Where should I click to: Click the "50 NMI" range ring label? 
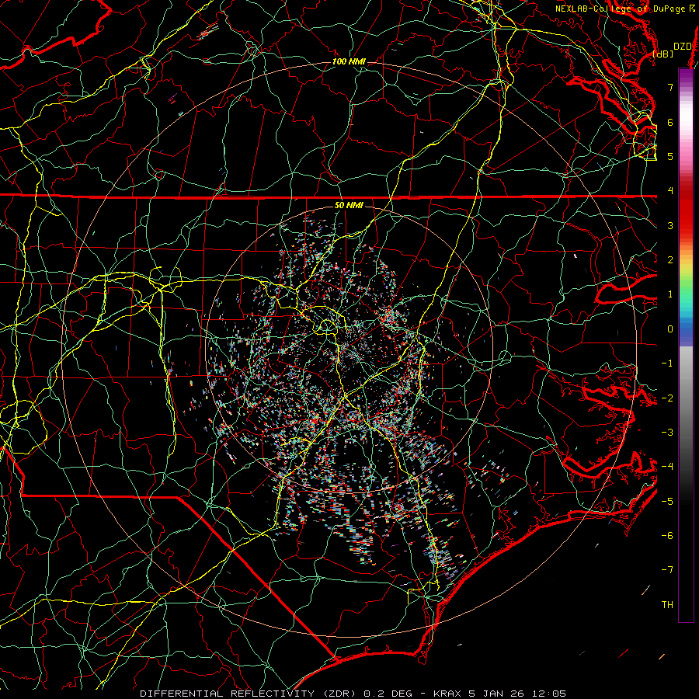click(349, 206)
